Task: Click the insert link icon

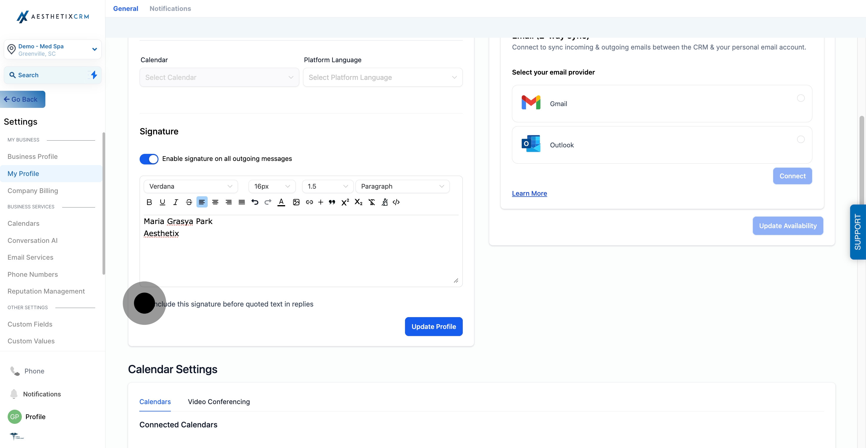Action: pos(309,202)
